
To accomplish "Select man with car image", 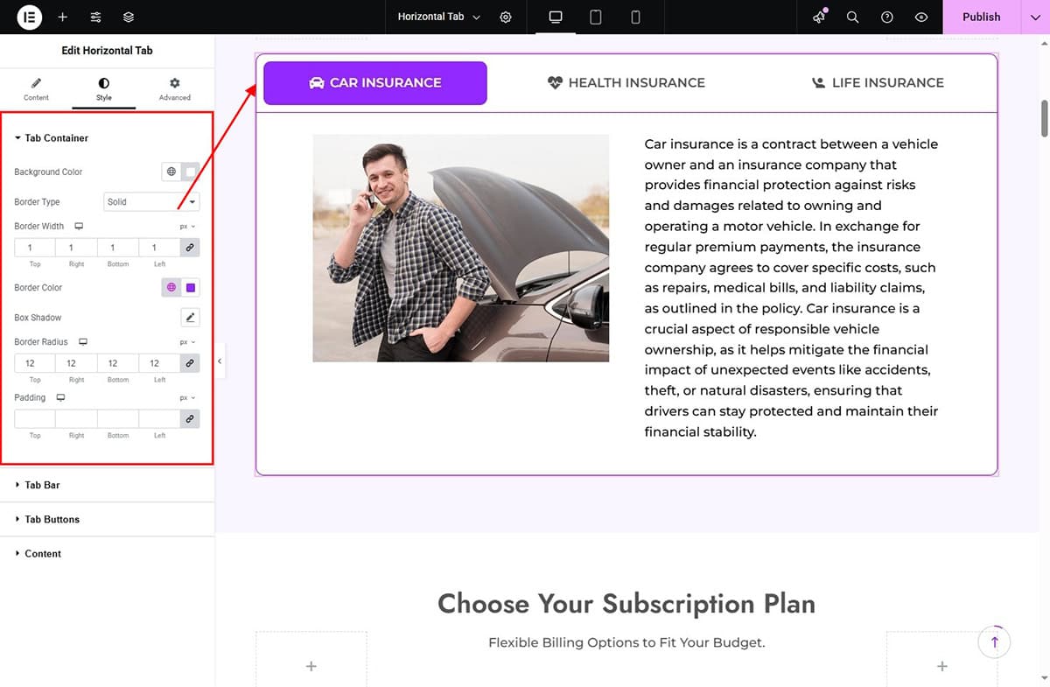I will click(x=461, y=248).
